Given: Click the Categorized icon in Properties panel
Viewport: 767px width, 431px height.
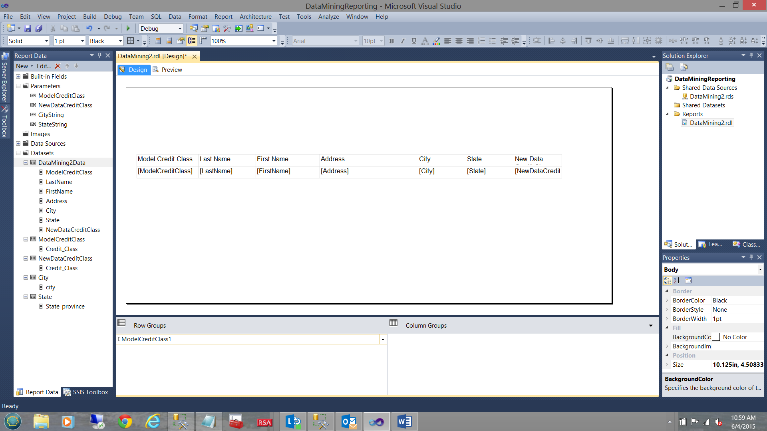Looking at the screenshot, I should (x=668, y=281).
